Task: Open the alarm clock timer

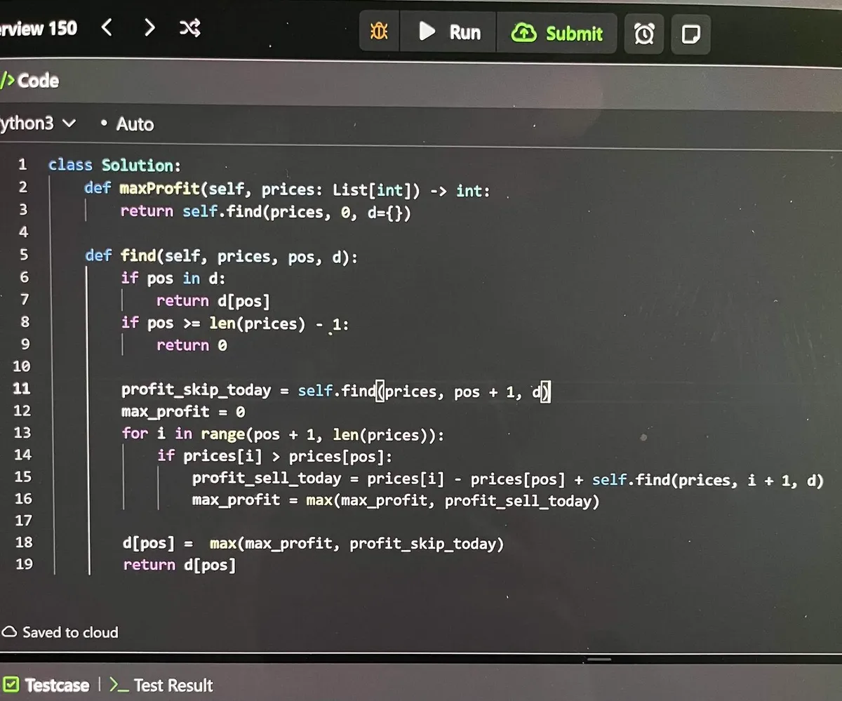Action: pos(644,34)
